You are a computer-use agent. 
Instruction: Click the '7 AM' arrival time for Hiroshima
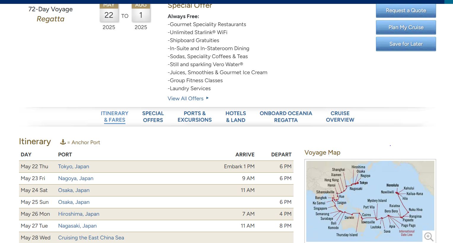pos(248,214)
